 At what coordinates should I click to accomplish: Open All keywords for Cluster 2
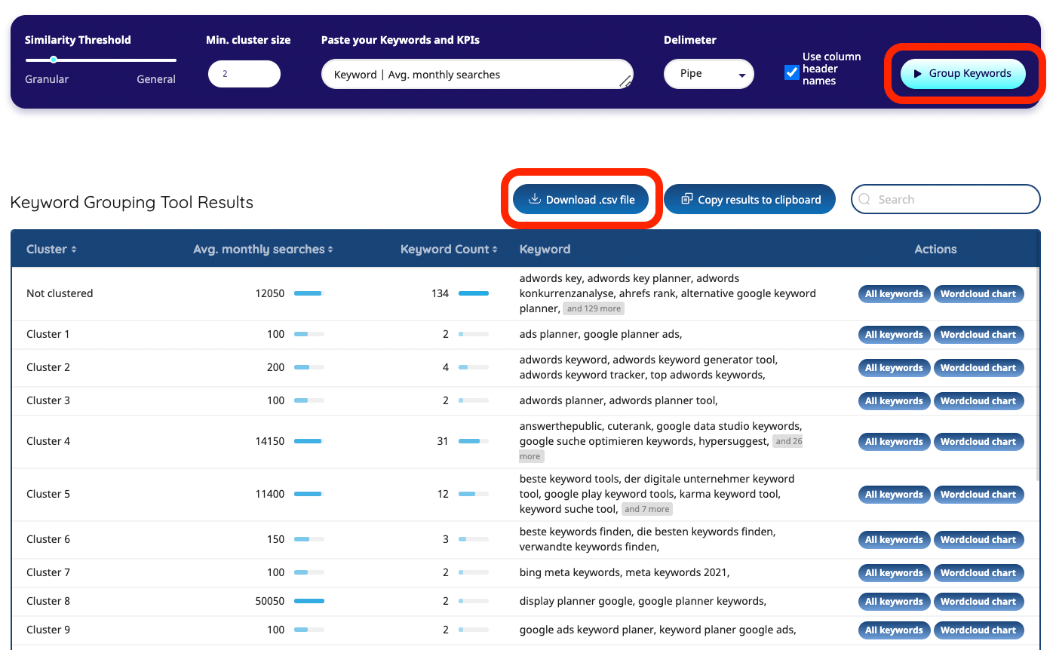coord(894,368)
